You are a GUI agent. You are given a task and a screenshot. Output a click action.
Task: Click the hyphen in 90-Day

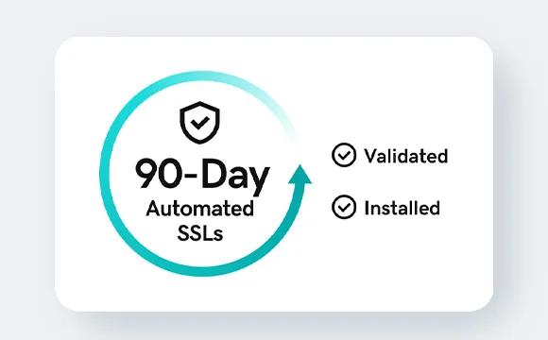point(191,178)
